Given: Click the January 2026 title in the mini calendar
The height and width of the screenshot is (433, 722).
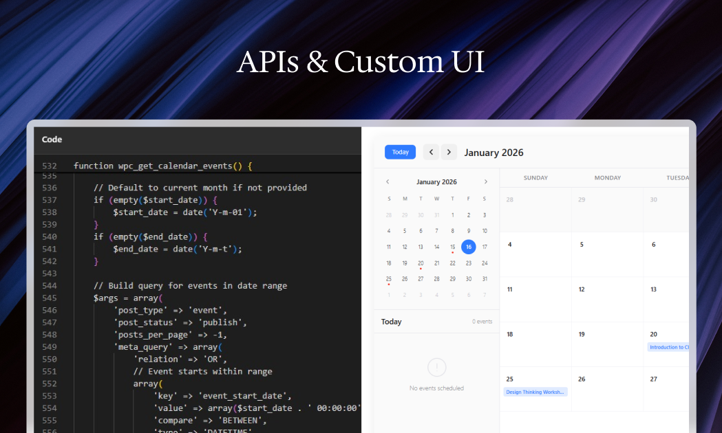Looking at the screenshot, I should point(436,181).
